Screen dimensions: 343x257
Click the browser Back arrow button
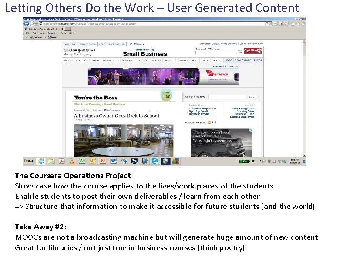click(x=26, y=23)
